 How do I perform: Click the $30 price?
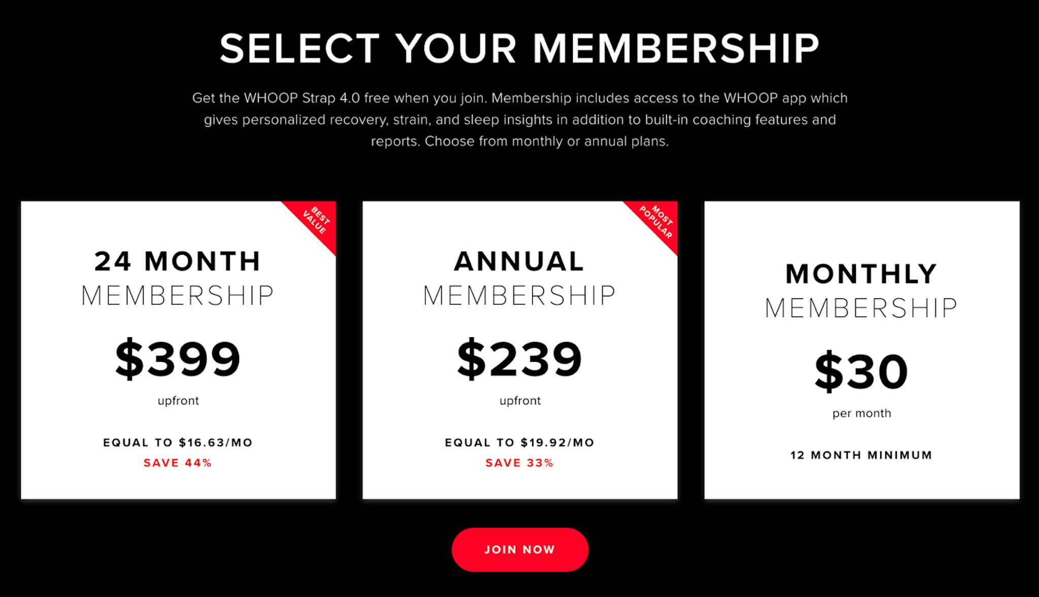[x=861, y=371]
